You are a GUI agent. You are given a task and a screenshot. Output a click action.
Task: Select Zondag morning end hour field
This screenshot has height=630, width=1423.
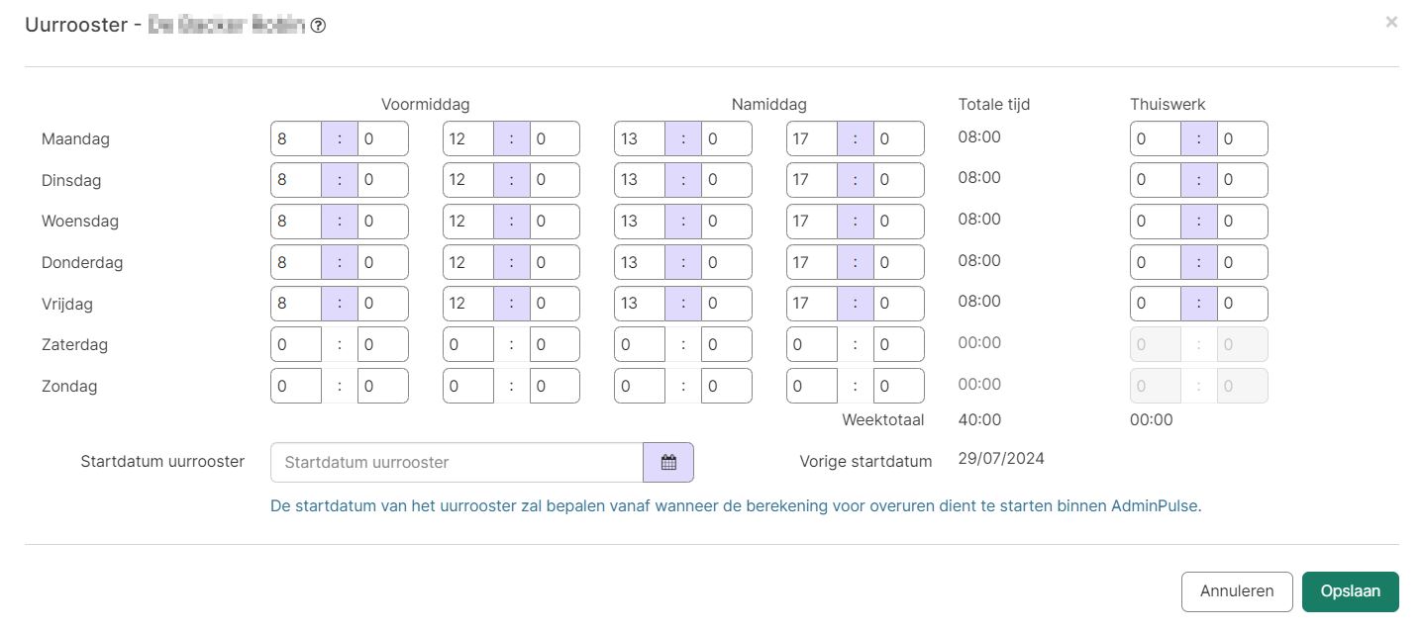[x=468, y=386]
